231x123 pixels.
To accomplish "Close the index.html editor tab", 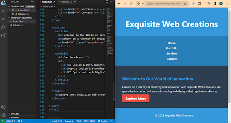I will [54, 2].
